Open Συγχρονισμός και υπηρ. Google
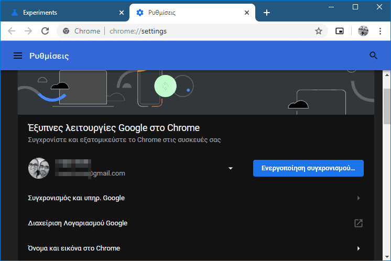Image resolution: width=391 pixels, height=261 pixels. pos(195,198)
